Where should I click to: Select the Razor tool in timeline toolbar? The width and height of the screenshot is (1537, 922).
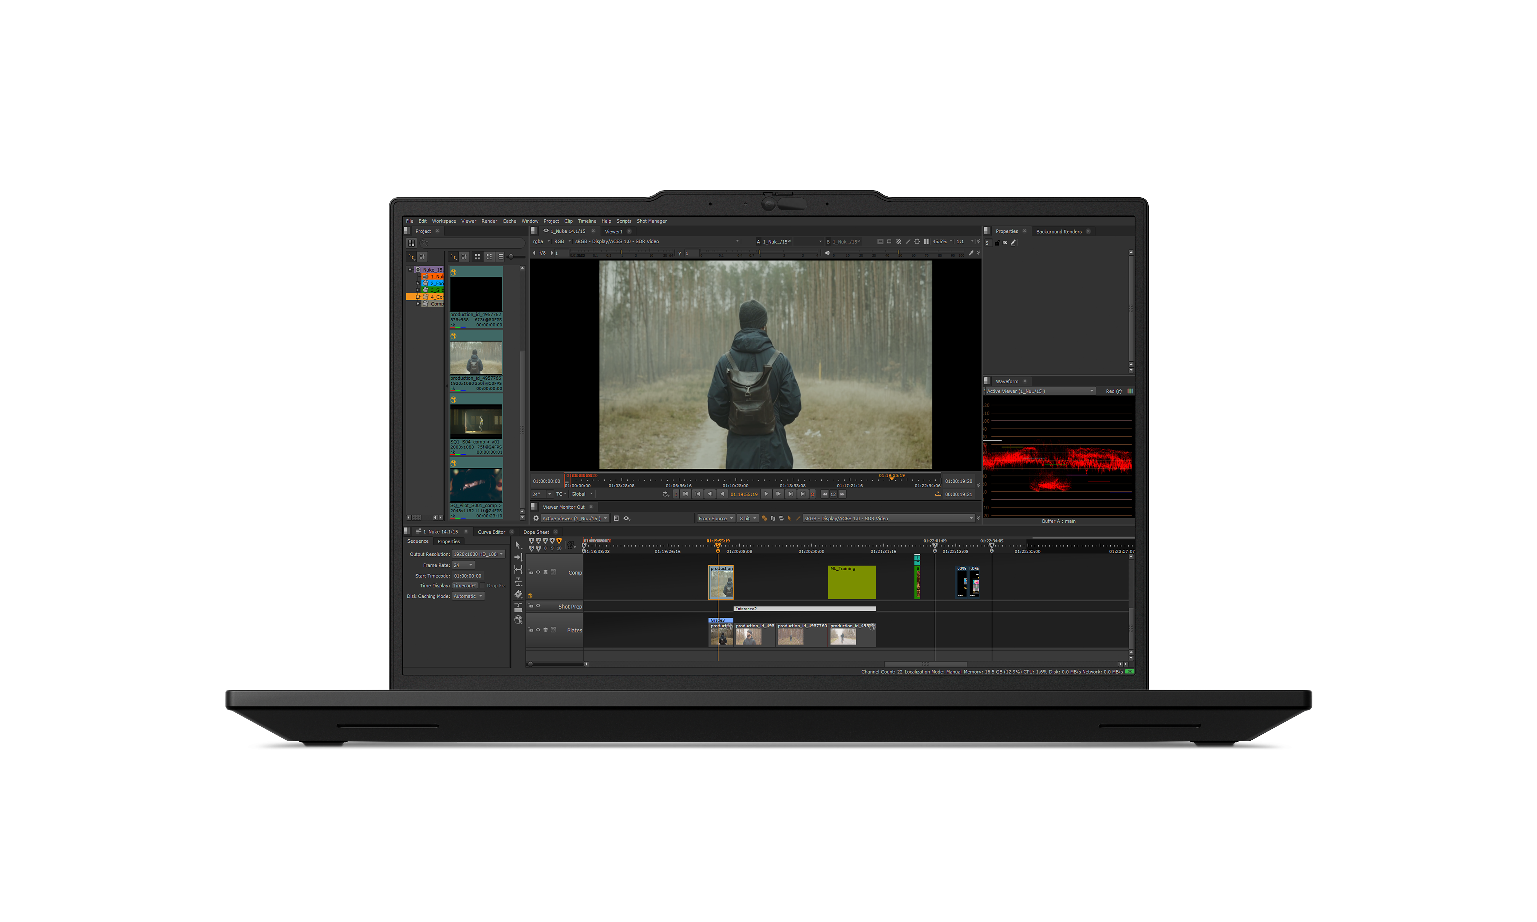(x=518, y=595)
